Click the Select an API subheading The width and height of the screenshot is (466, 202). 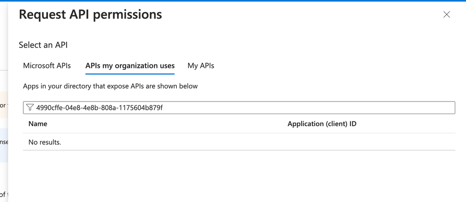click(43, 45)
